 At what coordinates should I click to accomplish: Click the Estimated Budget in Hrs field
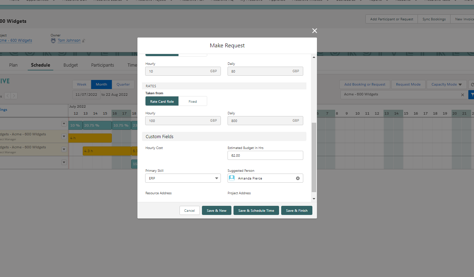pyautogui.click(x=265, y=155)
